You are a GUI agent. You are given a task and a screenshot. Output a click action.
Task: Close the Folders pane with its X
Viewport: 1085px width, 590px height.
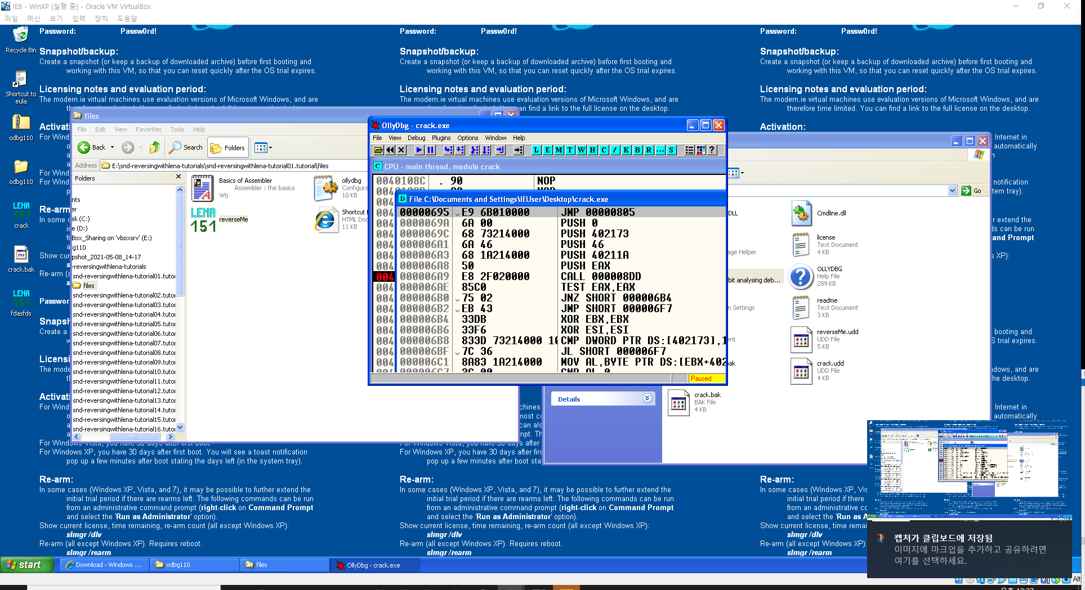(x=178, y=177)
